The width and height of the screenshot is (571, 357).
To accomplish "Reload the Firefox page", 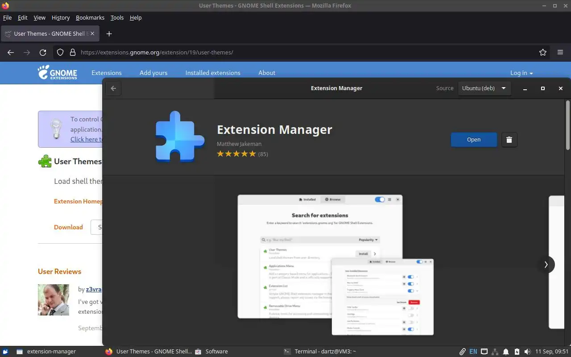I will pos(43,52).
